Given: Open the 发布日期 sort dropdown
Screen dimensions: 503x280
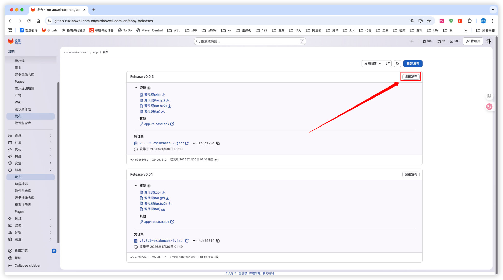Looking at the screenshot, I should (x=373, y=64).
